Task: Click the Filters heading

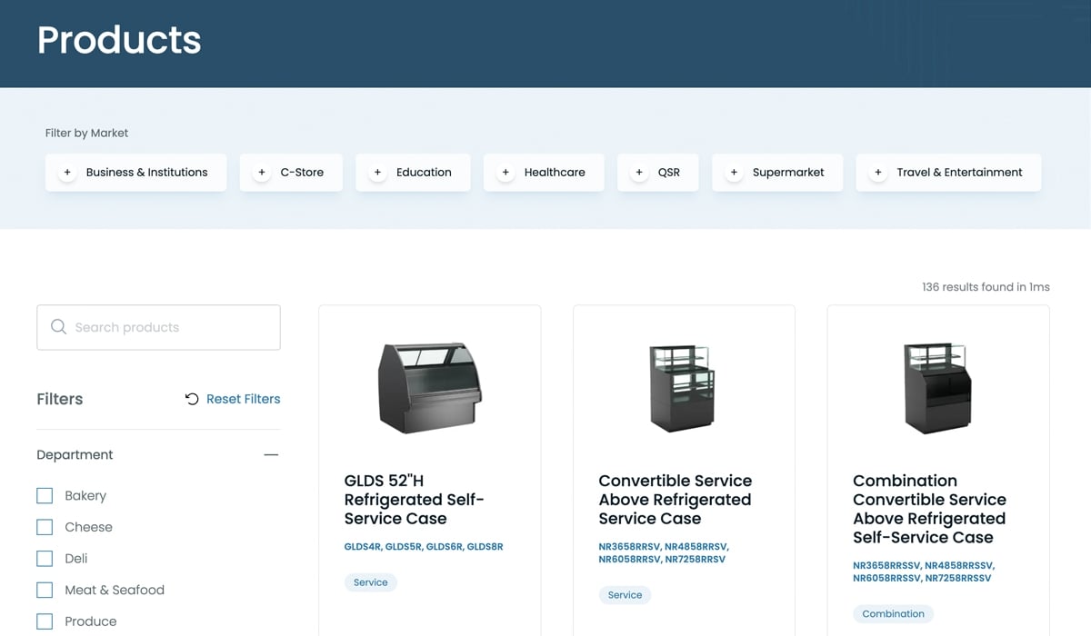Action: pos(60,399)
